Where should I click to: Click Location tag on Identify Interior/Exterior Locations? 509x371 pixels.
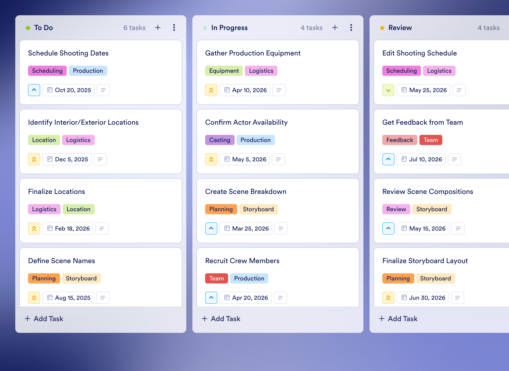click(44, 140)
